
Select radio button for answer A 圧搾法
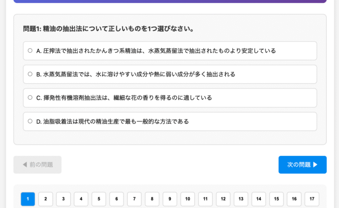coord(30,50)
